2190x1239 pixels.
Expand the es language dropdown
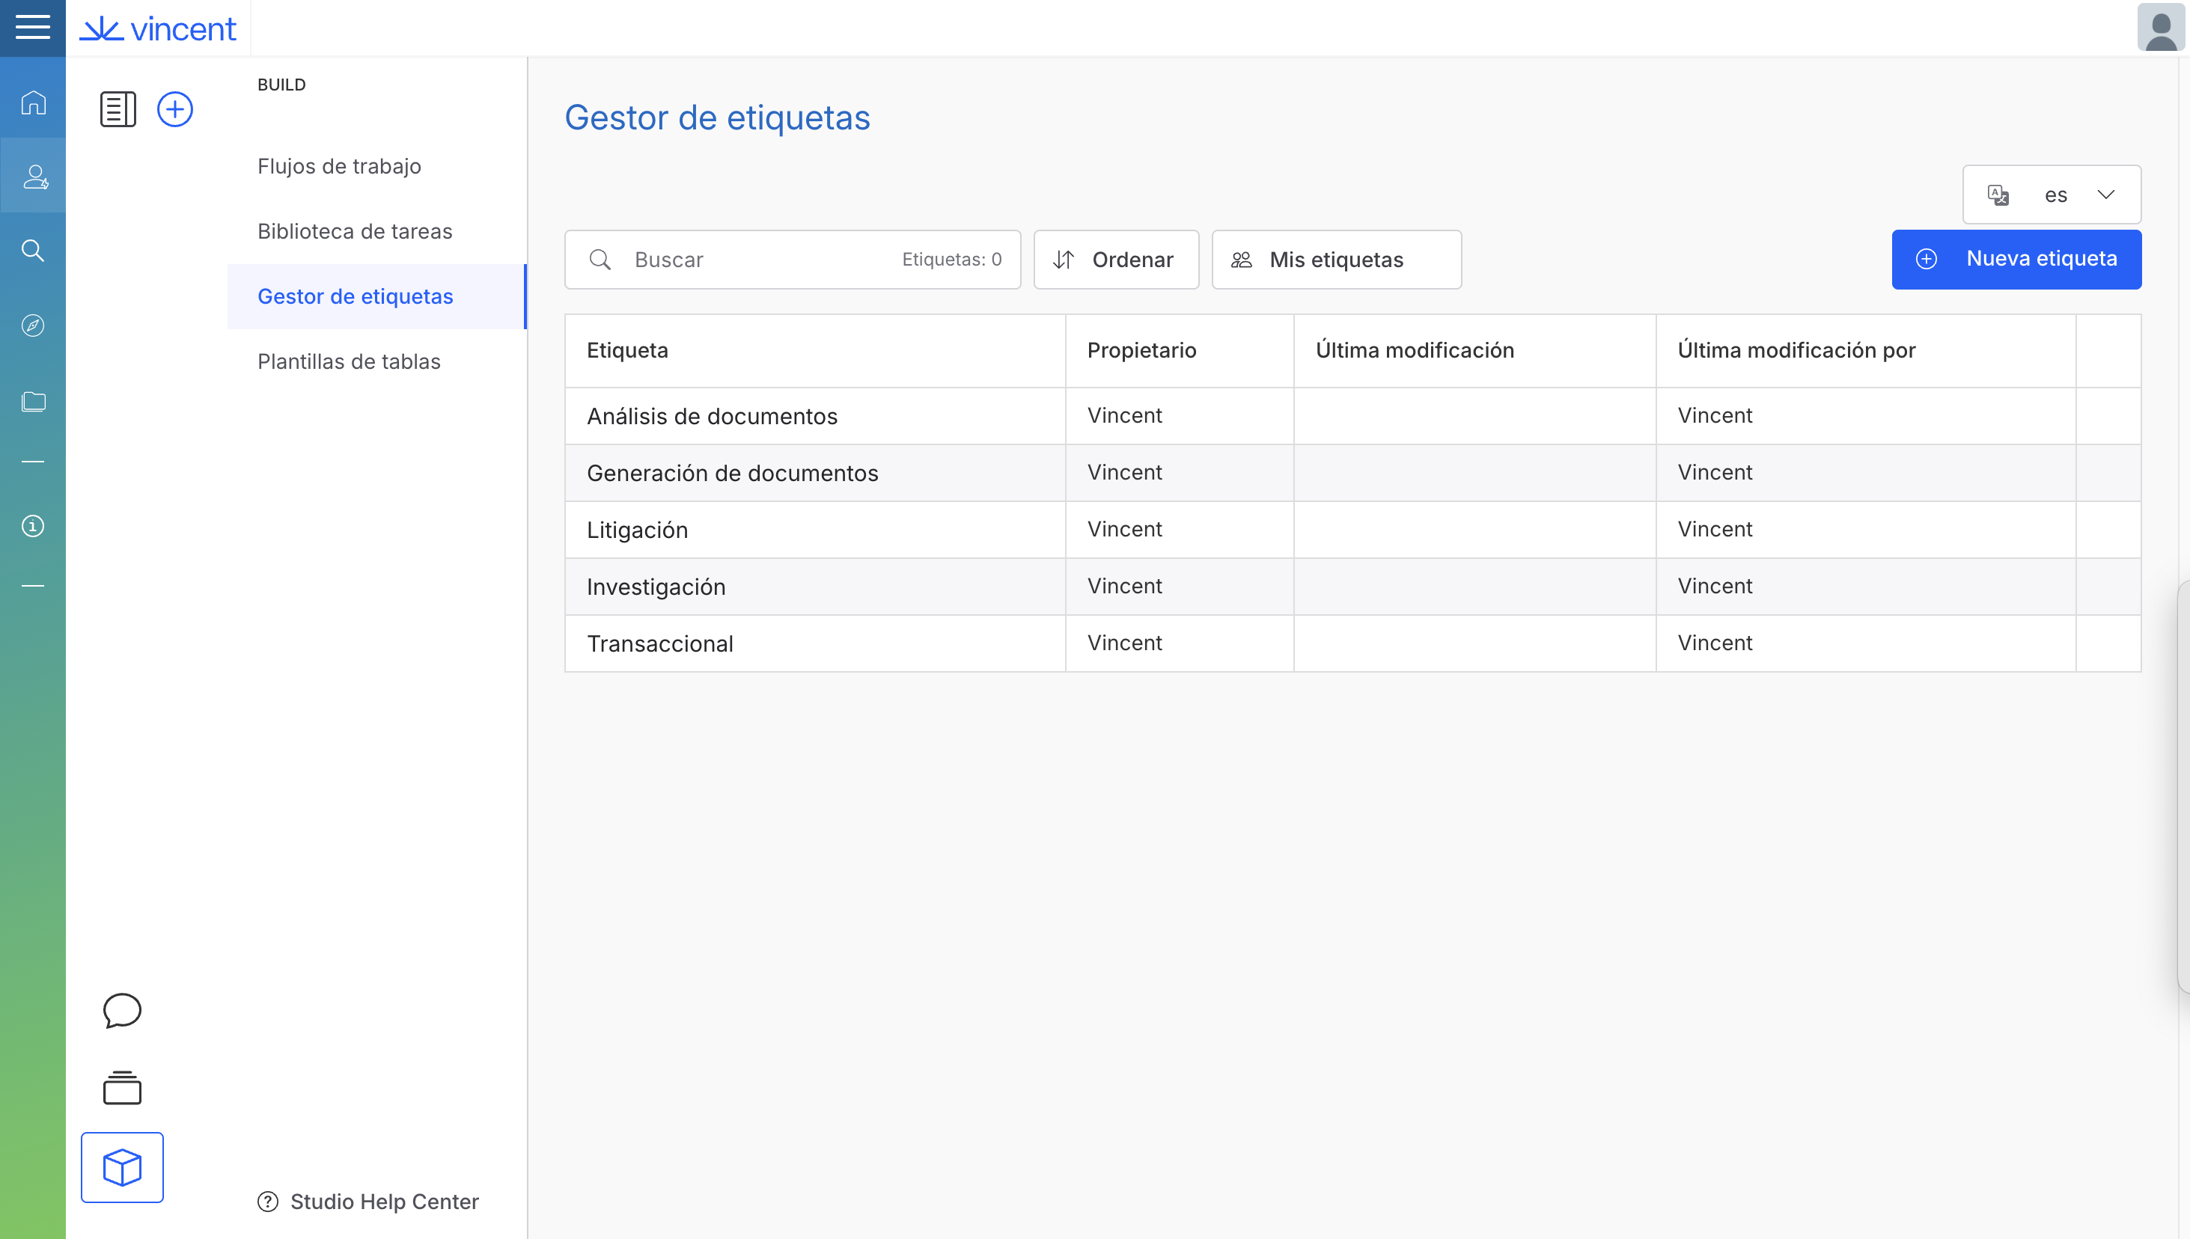pyautogui.click(x=2052, y=195)
